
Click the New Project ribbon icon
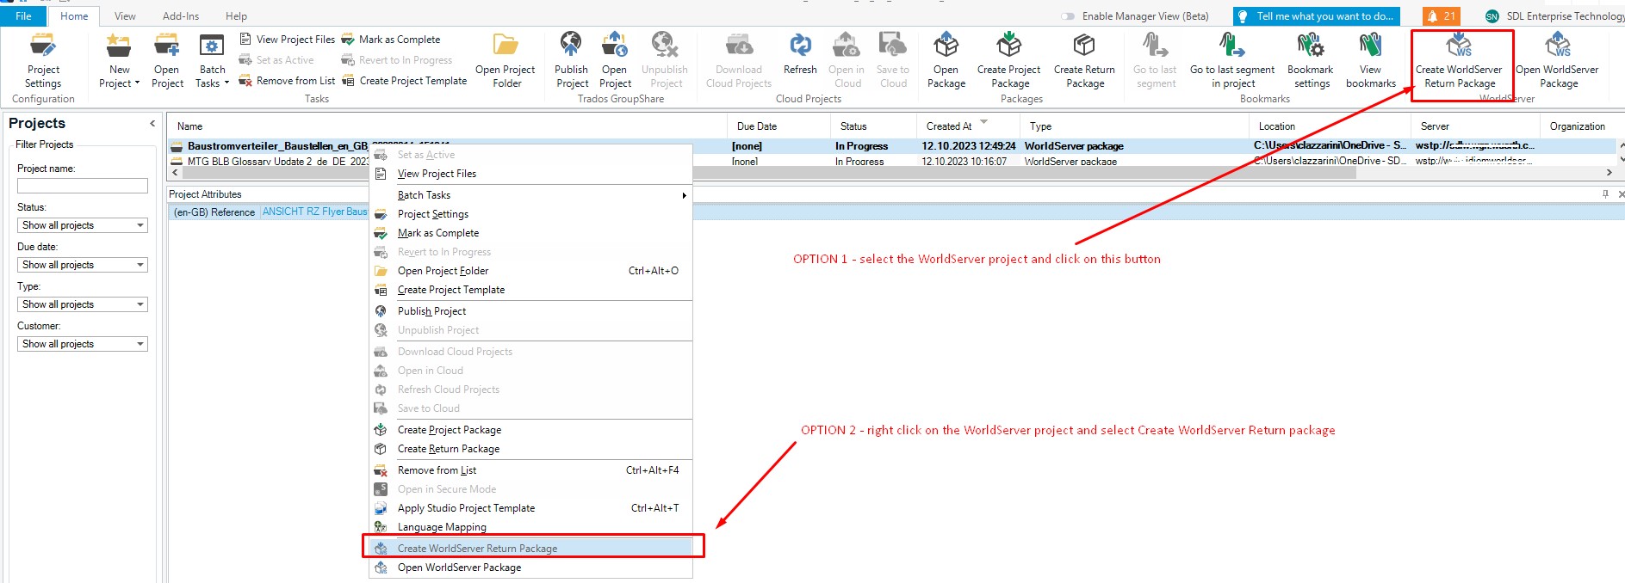click(x=119, y=45)
